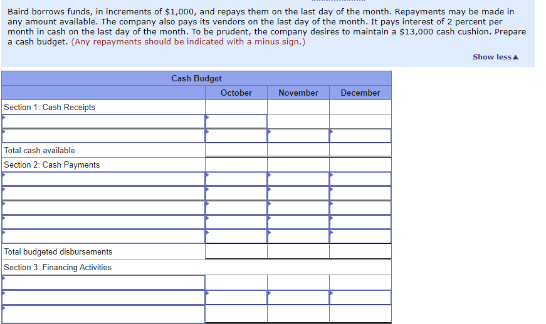Select October cell in first Cash Payments row
Screen dimensions: 546x324
click(x=236, y=179)
